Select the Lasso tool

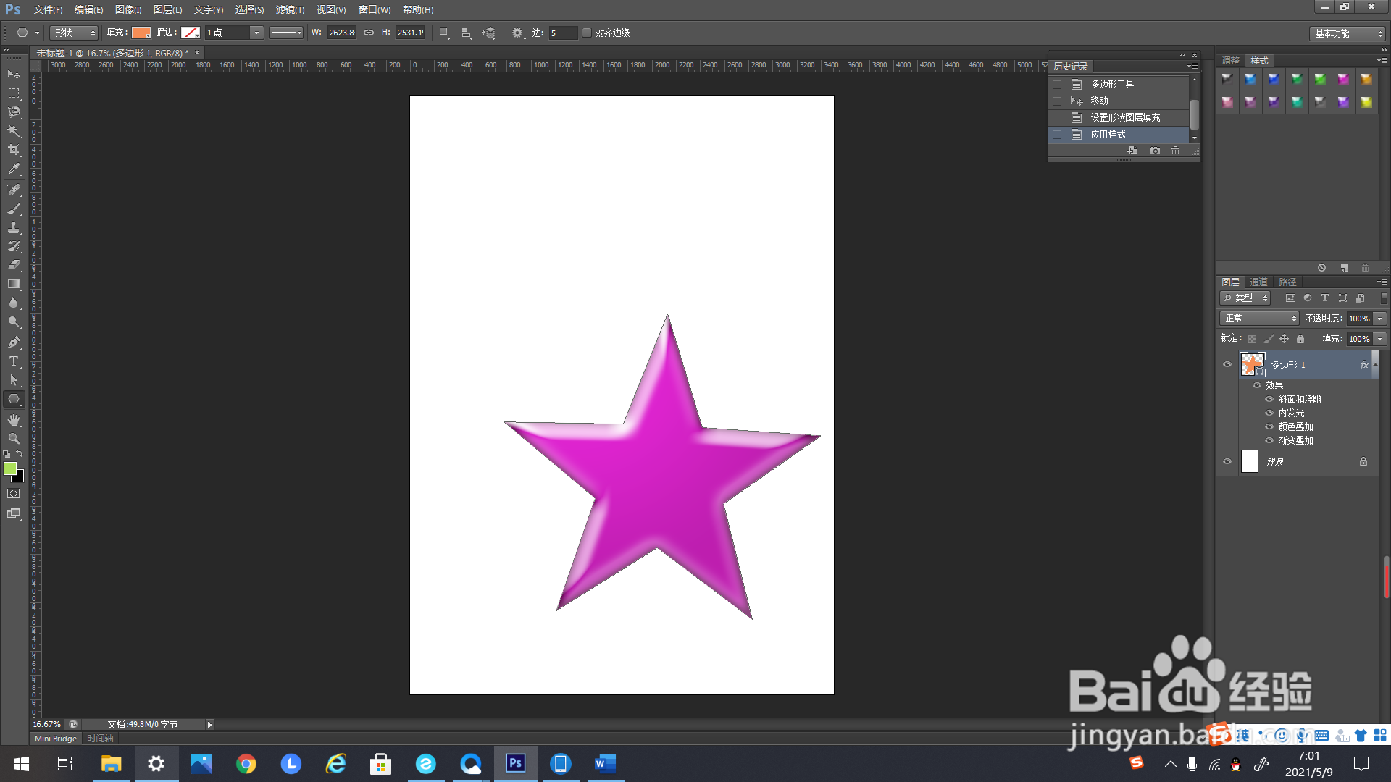point(14,112)
